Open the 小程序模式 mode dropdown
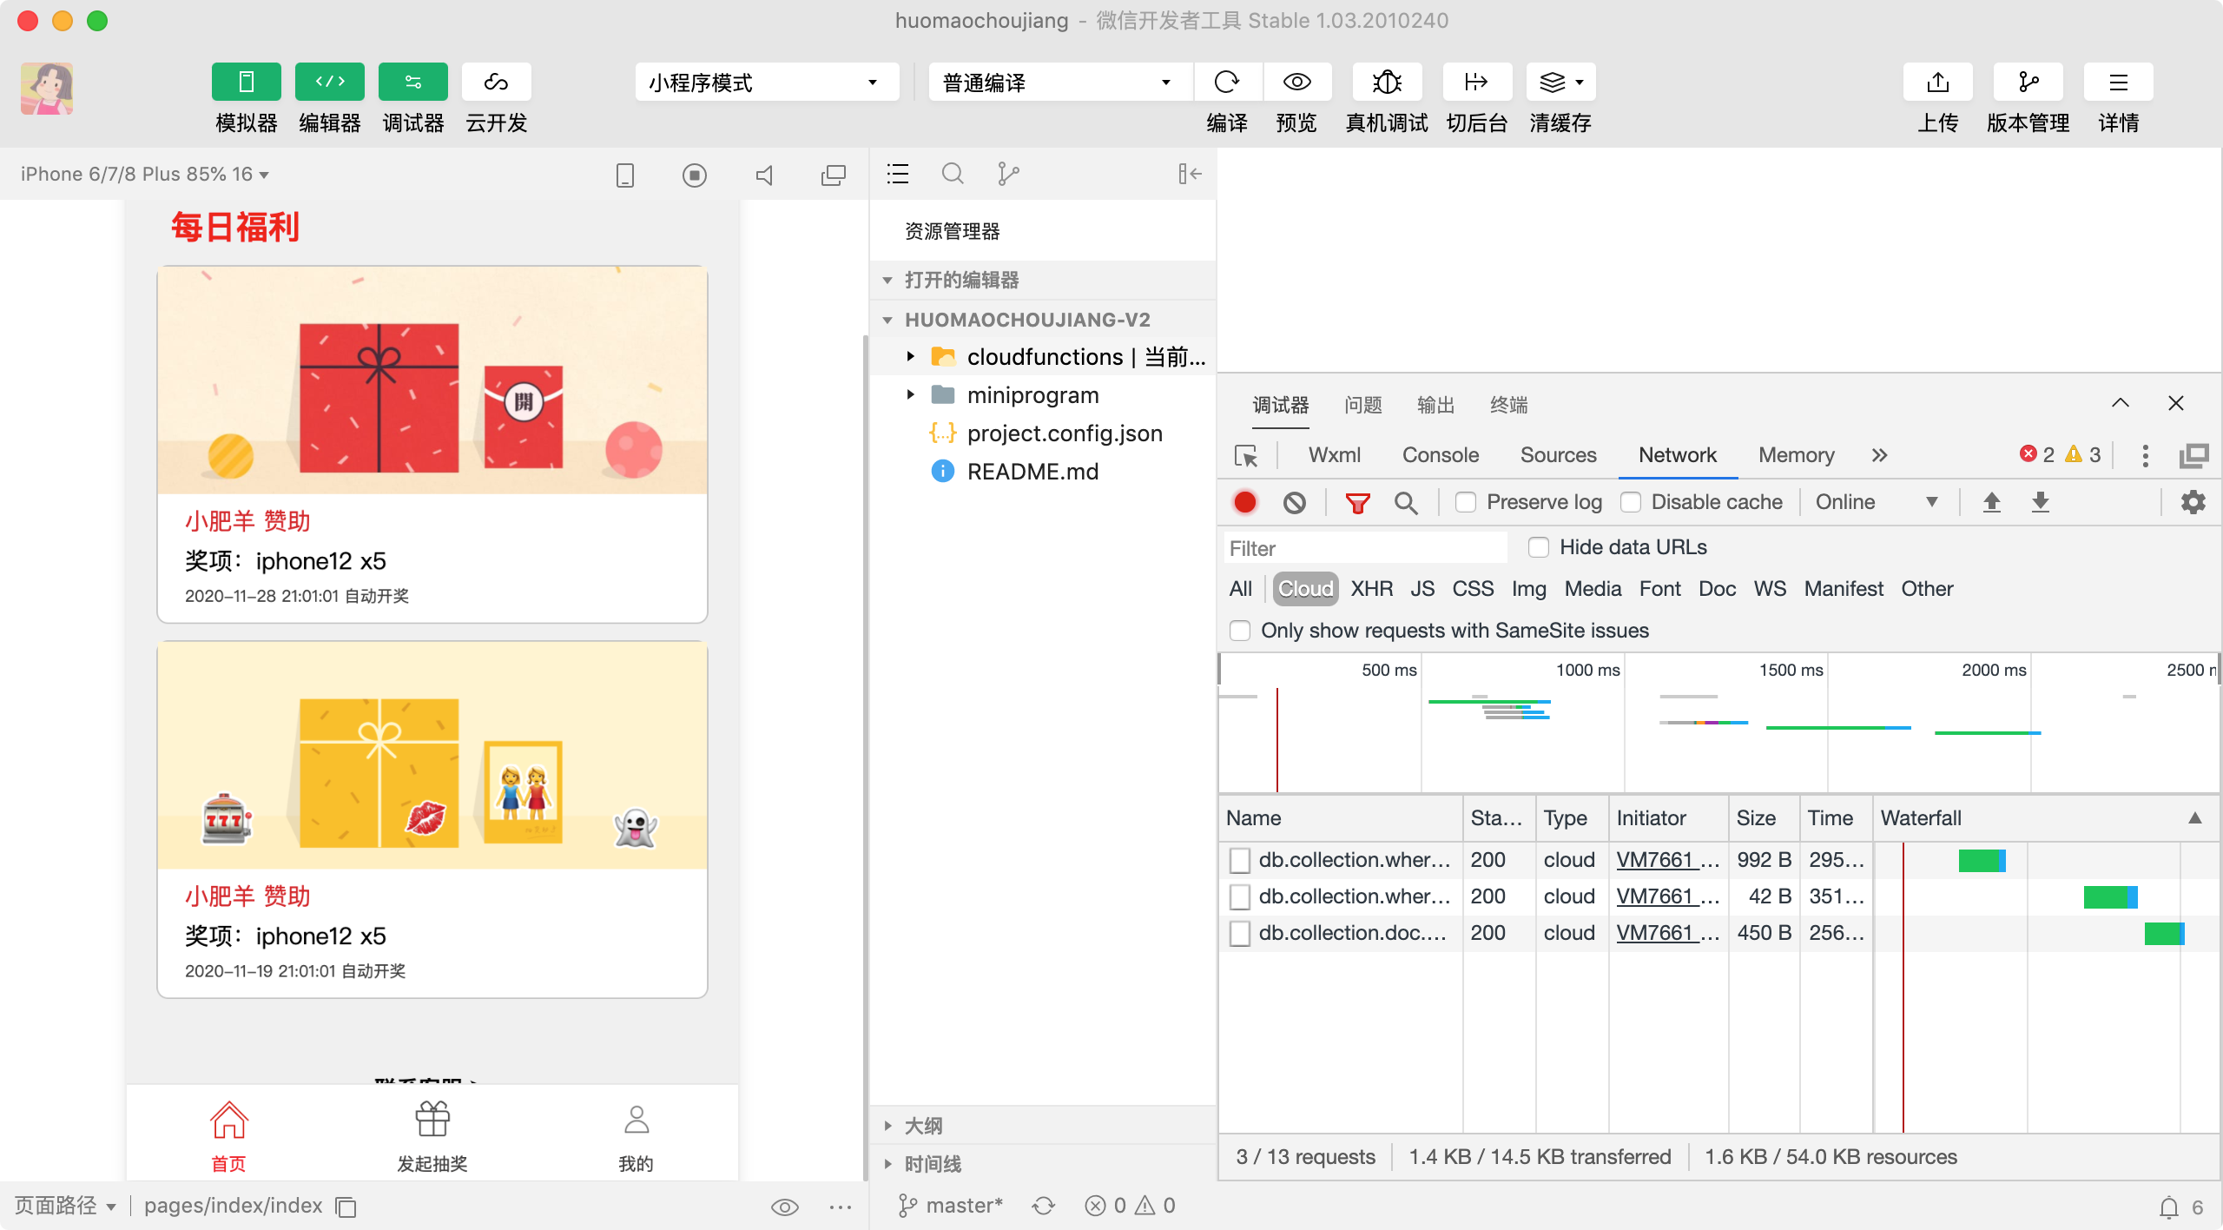The width and height of the screenshot is (2223, 1230). pyautogui.click(x=766, y=83)
